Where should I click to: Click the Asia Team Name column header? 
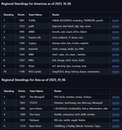[x=36, y=91]
